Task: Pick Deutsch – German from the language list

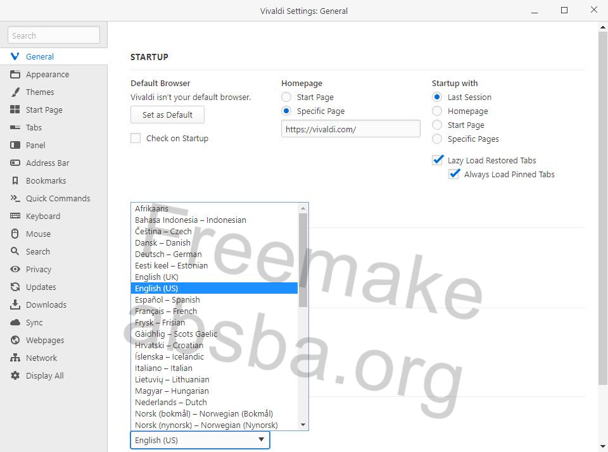Action: 215,254
